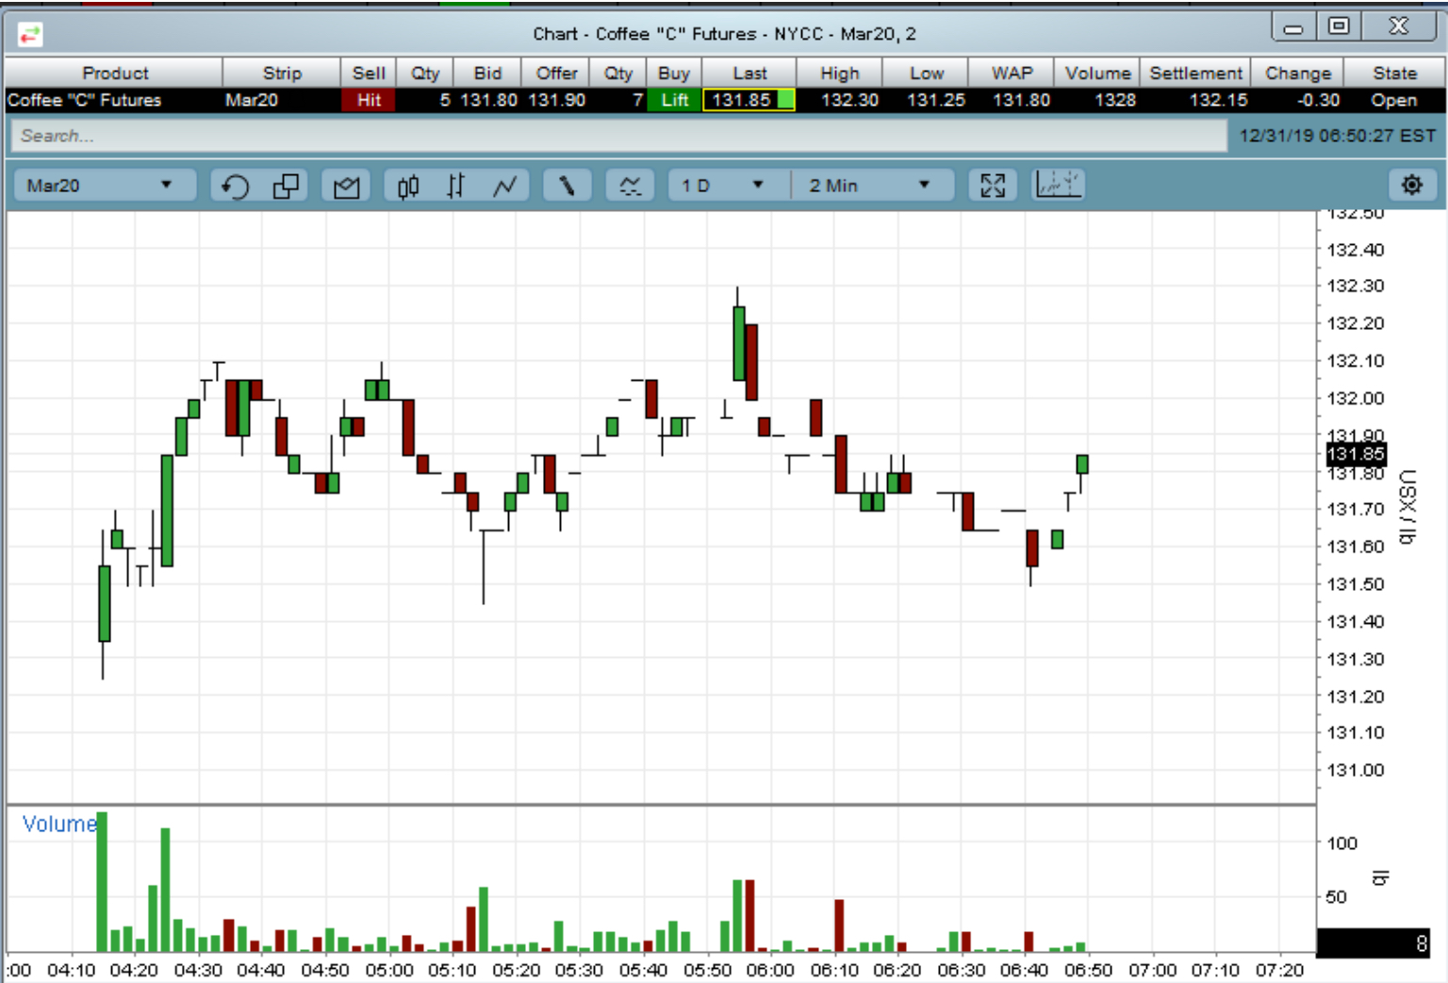Click the Change column header
Screen dimensions: 1448x983
coord(1298,73)
